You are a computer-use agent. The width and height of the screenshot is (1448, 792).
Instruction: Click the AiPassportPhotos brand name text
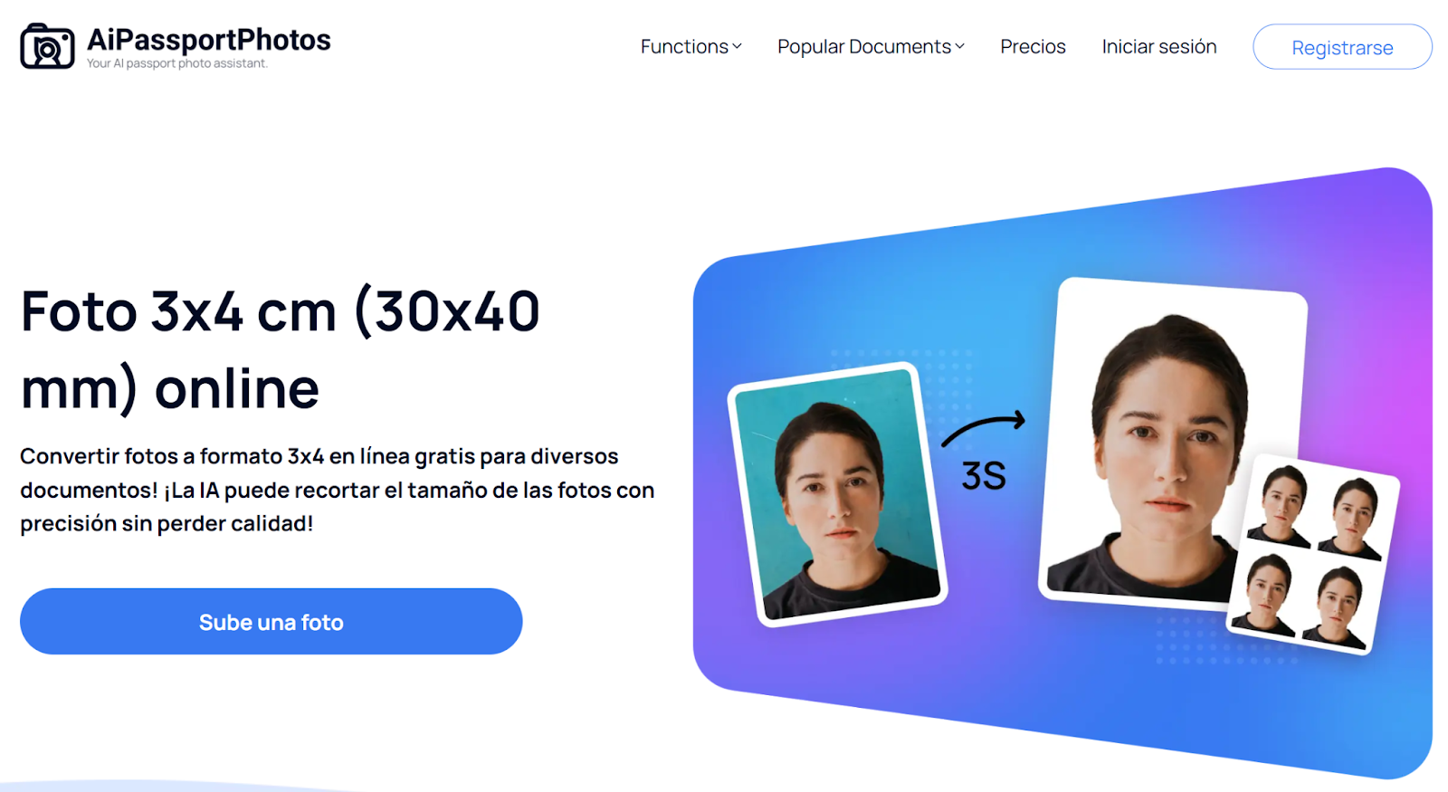coord(209,39)
